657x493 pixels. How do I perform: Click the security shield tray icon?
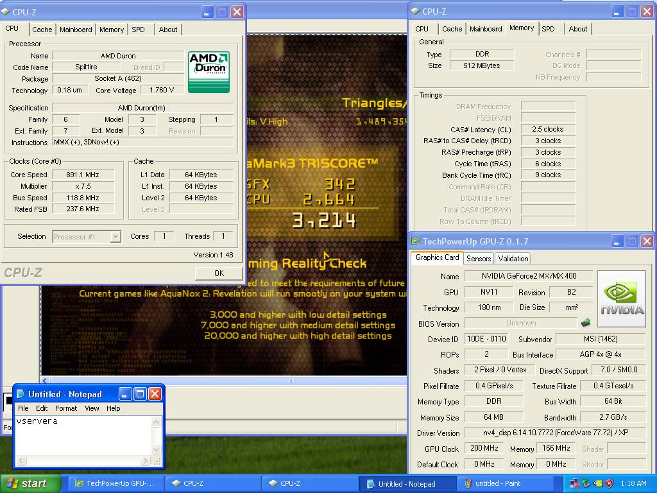pyautogui.click(x=609, y=483)
